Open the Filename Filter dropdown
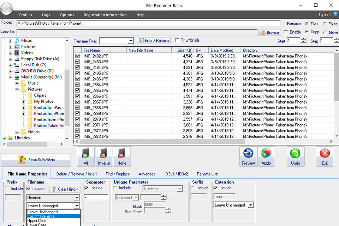Screen dimensions: 339x226 pyautogui.click(x=130, y=41)
